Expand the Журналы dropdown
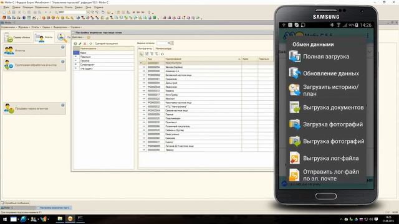This screenshot has height=224, width=399. click(24, 27)
